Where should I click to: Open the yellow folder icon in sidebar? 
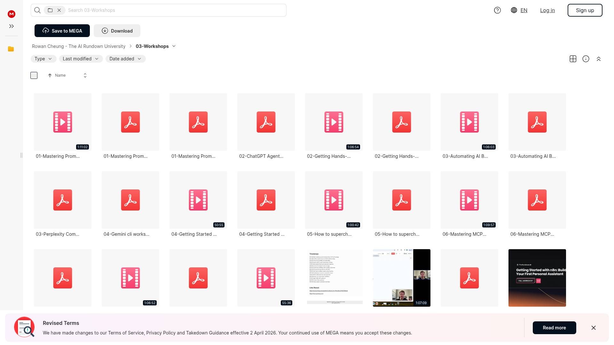click(11, 49)
